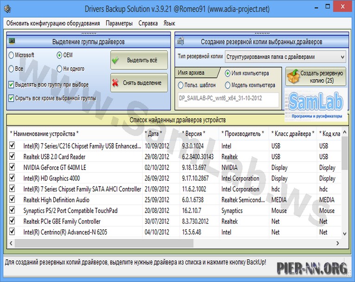Select the Имя архива tab
The height and width of the screenshot is (282, 355).
197,73
